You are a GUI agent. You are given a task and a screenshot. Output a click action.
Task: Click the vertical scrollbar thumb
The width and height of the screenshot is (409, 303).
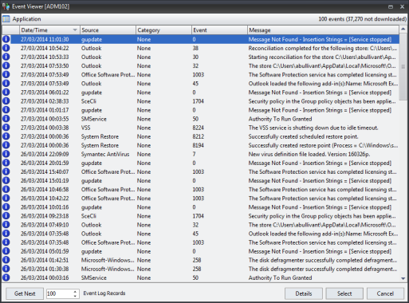coord(403,66)
